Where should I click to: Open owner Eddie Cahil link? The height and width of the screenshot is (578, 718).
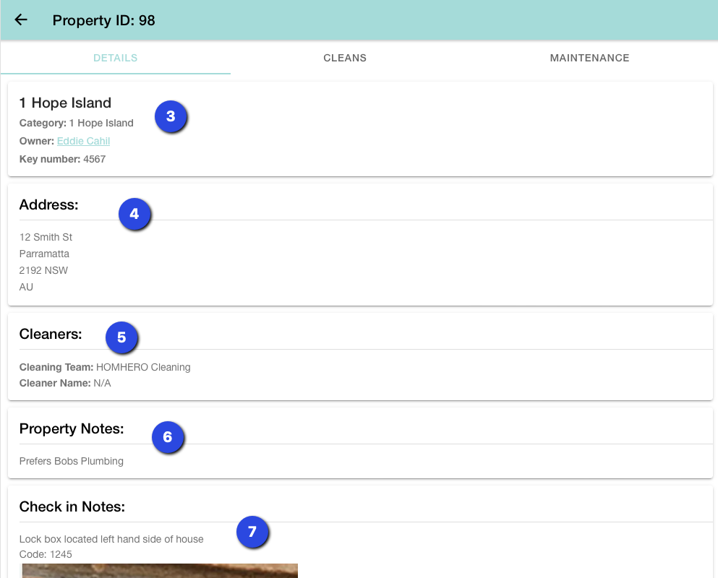click(x=83, y=141)
